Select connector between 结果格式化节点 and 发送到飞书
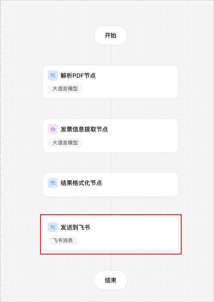Image resolution: width=214 pixels, height=302 pixels. coord(111,207)
